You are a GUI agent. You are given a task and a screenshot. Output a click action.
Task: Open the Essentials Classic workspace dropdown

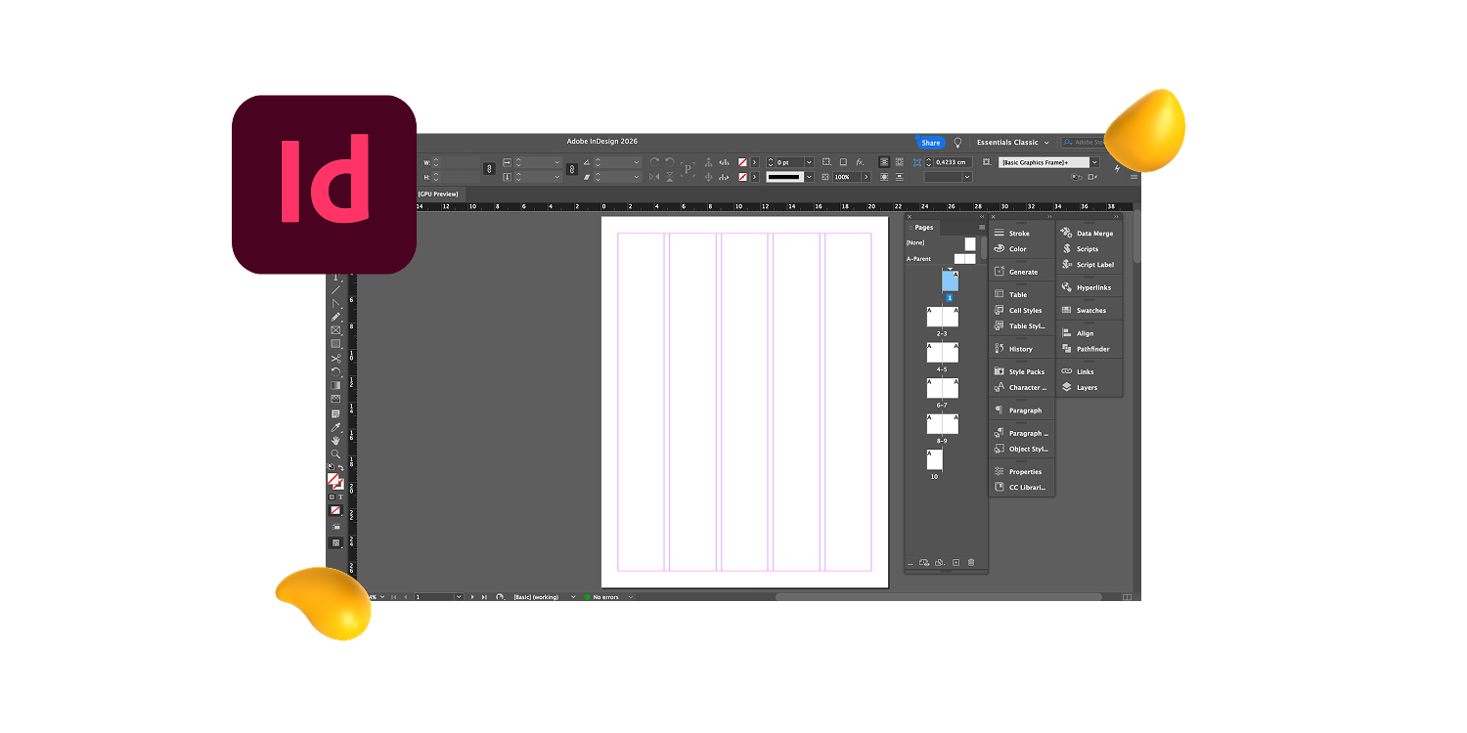click(1012, 143)
